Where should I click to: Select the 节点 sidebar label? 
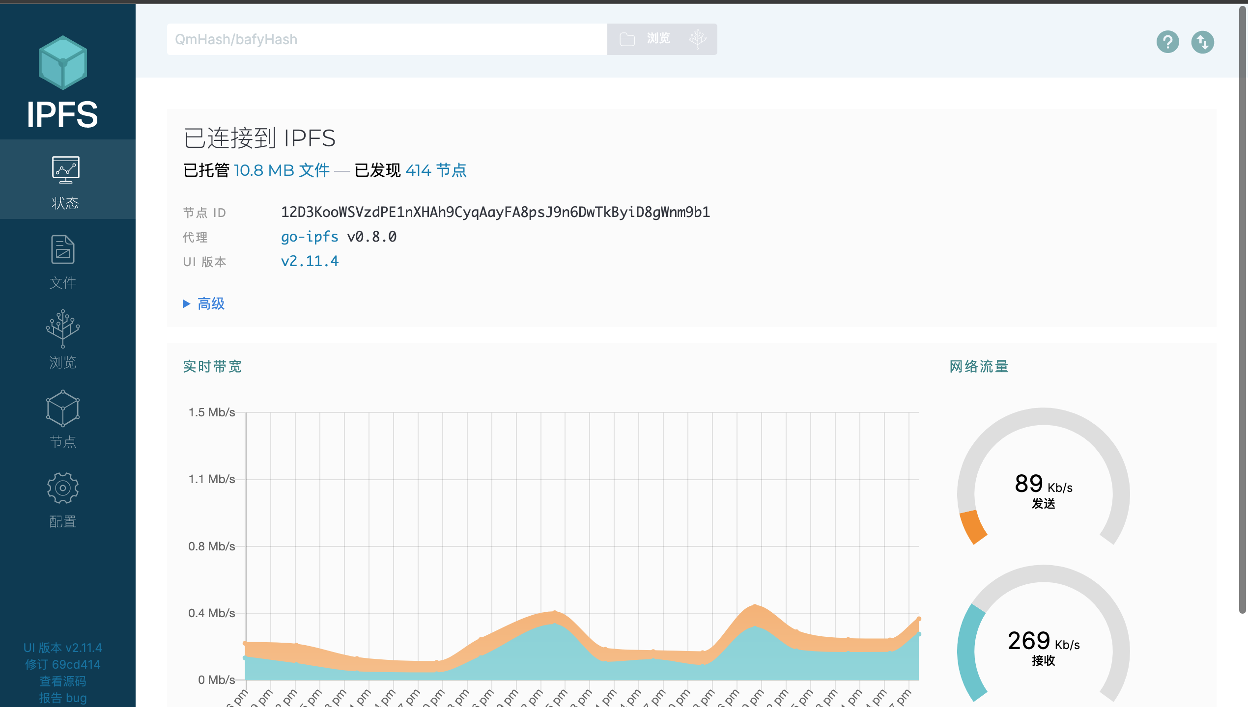point(63,442)
